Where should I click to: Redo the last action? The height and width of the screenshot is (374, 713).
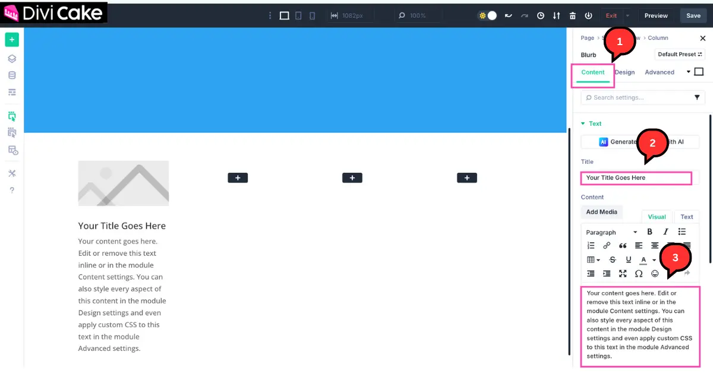pyautogui.click(x=524, y=15)
